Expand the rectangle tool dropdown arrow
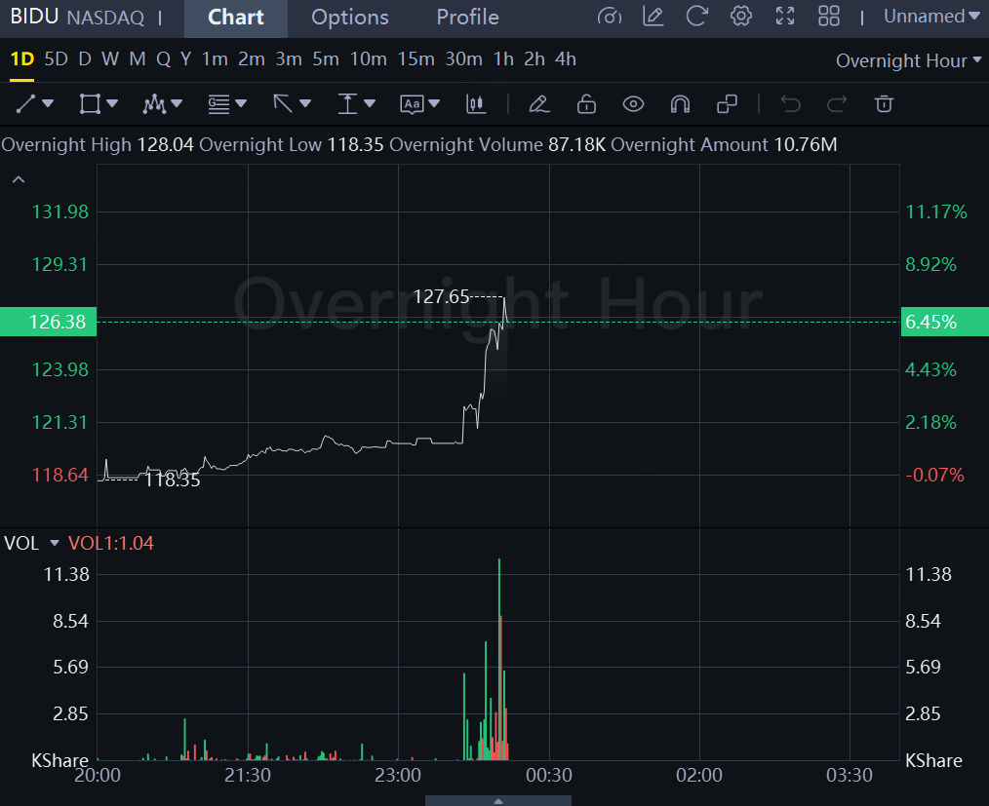This screenshot has height=806, width=989. (112, 103)
